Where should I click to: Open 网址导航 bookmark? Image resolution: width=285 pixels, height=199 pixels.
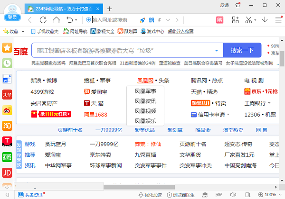coord(75,32)
